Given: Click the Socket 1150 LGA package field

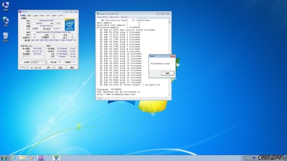Looking at the screenshot, I should coord(47,26).
